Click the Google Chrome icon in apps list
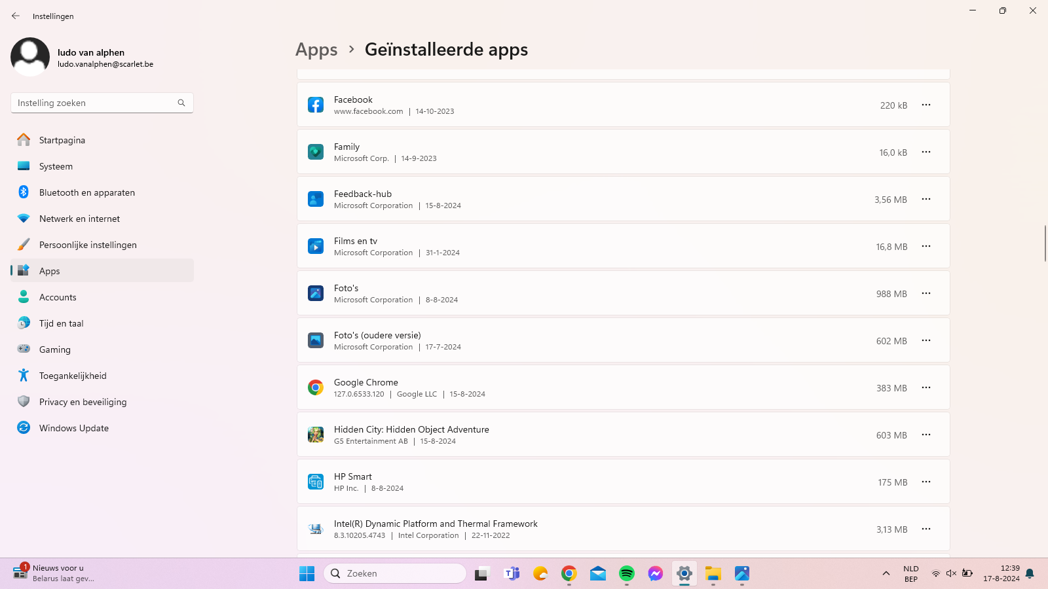Screen dimensions: 1048x589 (316, 387)
